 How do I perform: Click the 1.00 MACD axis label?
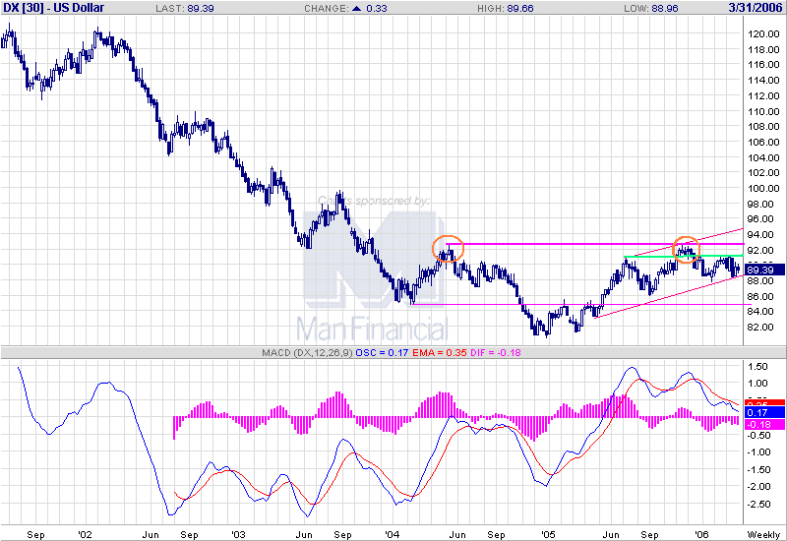[757, 383]
